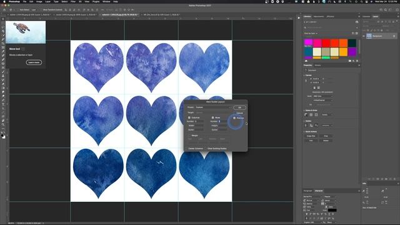Screen dimensions: 400x225
Task: Click Delete layer icon in Layers panel
Action: click(x=394, y=179)
